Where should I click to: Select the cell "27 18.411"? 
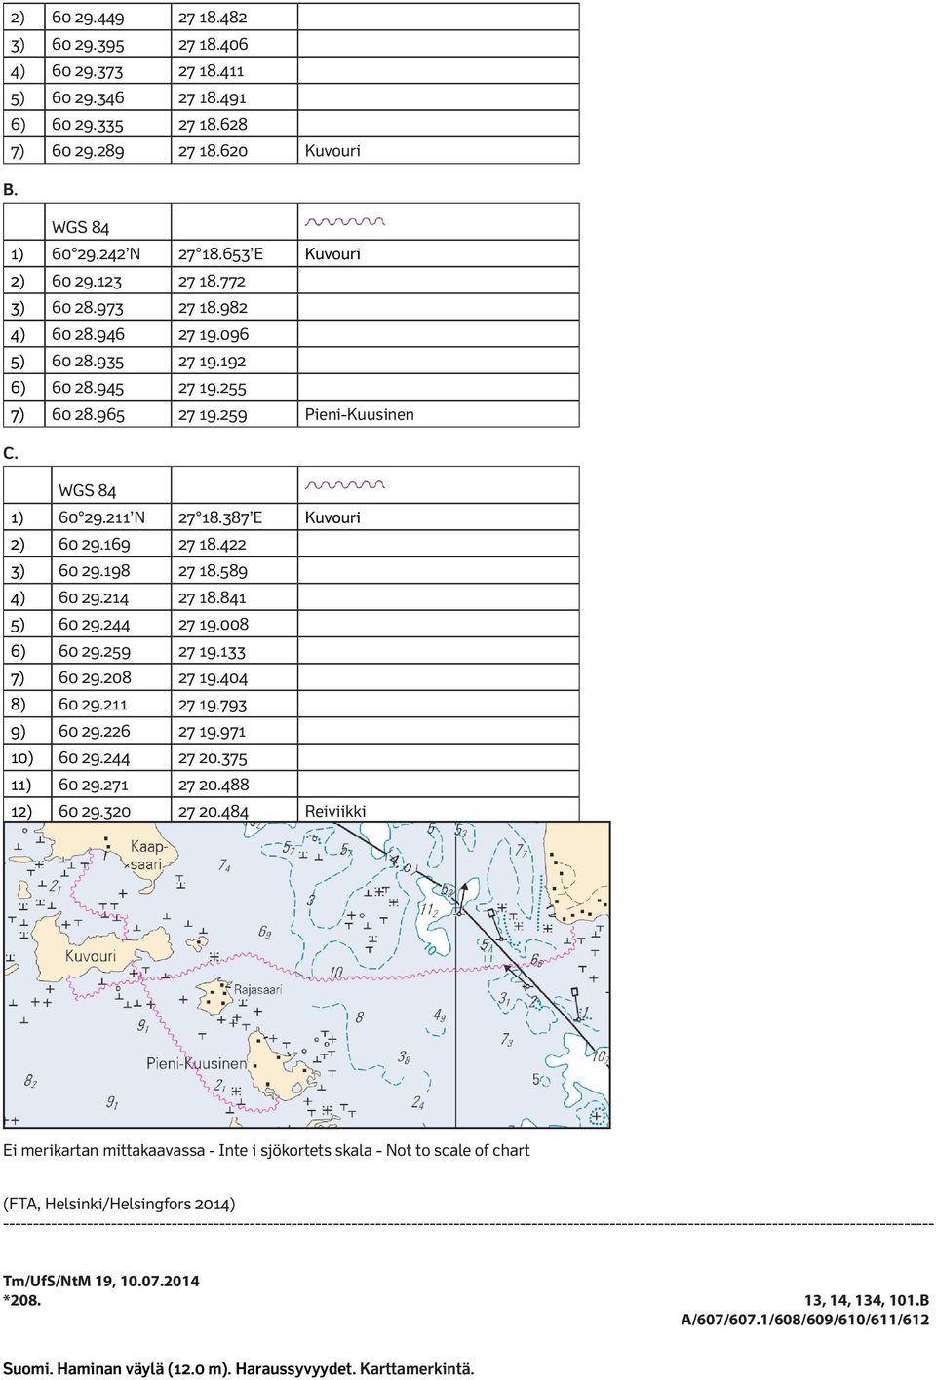tap(212, 71)
